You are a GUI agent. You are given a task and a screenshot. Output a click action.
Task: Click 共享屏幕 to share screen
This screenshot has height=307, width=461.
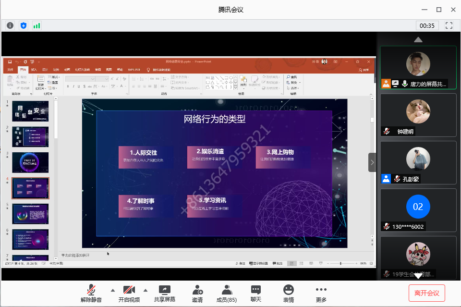point(164,293)
